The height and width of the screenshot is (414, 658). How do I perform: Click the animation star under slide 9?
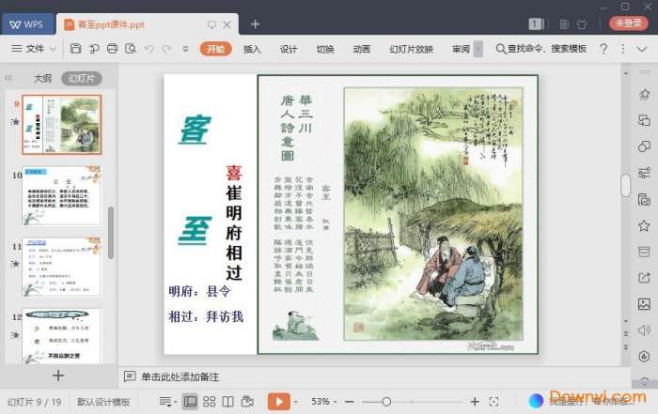coord(15,122)
